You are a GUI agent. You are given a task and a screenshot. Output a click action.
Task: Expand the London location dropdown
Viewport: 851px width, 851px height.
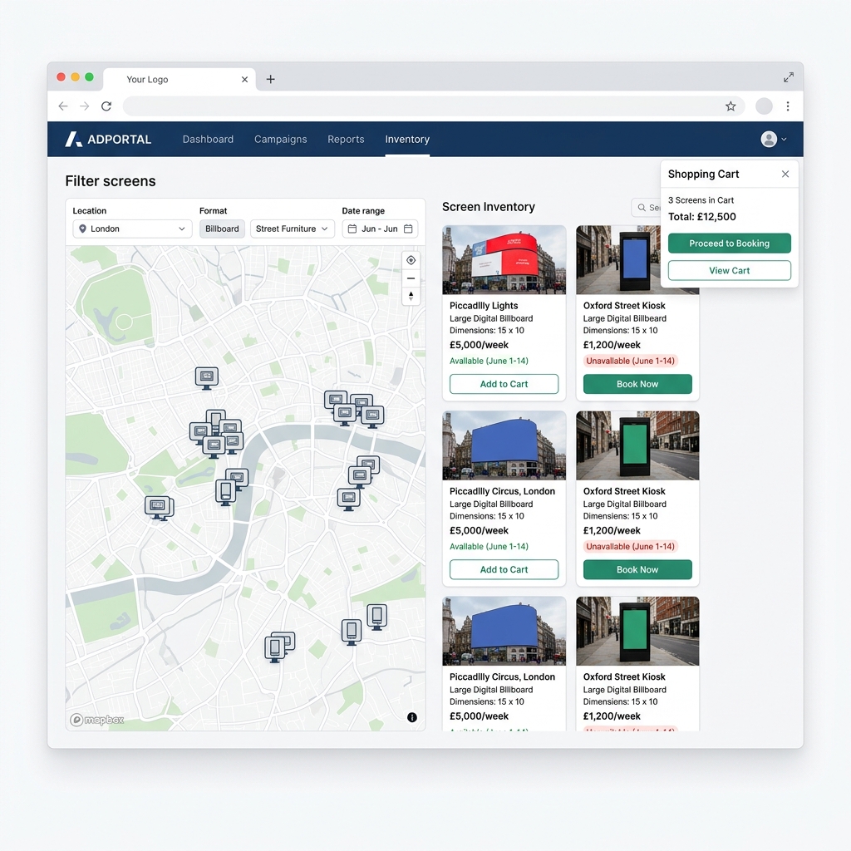[132, 229]
